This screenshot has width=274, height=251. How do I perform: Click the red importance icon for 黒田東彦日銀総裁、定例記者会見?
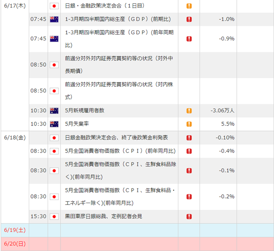click(x=189, y=217)
